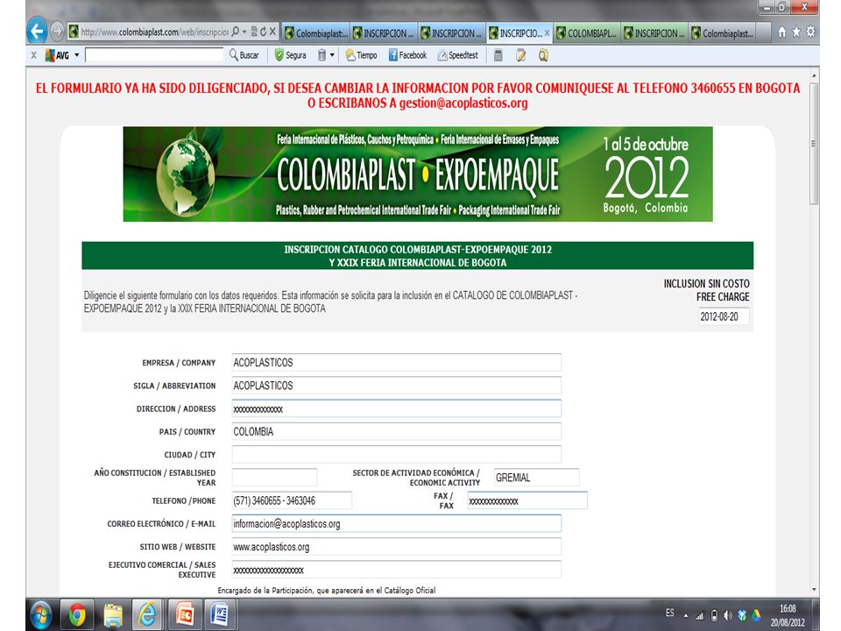Switch to the last Colombiaplast... tab
Viewport: 841px width, 631px height.
point(722,32)
